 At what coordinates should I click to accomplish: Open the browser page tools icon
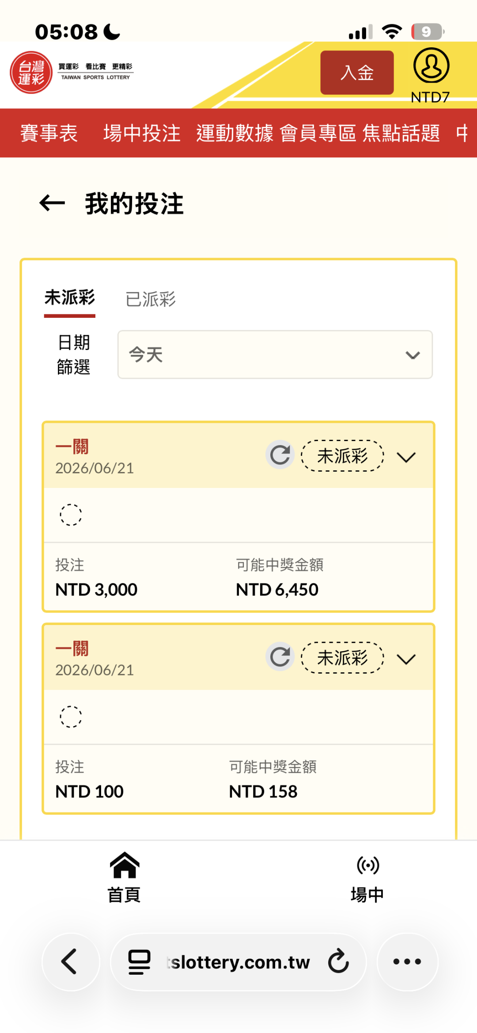tap(139, 962)
